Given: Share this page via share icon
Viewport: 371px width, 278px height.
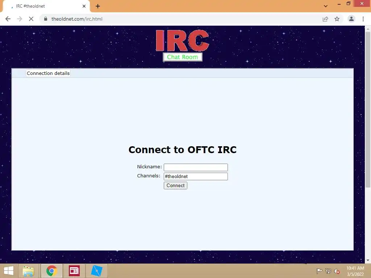Looking at the screenshot, I should (325, 19).
